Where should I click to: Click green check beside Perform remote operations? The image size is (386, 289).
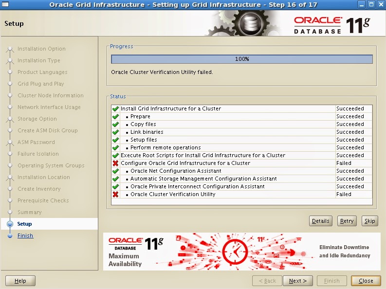tap(115, 148)
